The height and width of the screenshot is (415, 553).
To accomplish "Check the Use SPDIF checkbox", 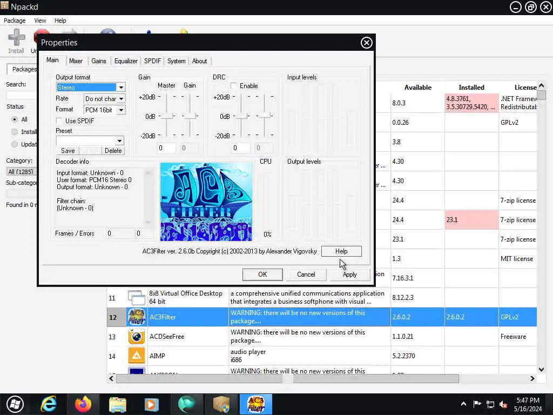I will [x=59, y=121].
